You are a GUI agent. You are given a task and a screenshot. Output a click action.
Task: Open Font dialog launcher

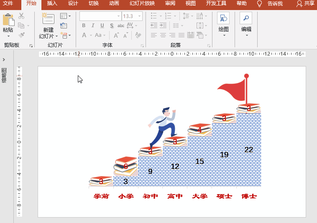(x=142, y=46)
